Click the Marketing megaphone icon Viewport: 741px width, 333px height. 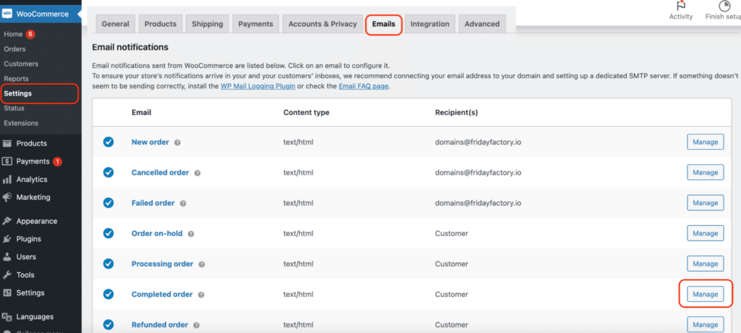(x=7, y=197)
